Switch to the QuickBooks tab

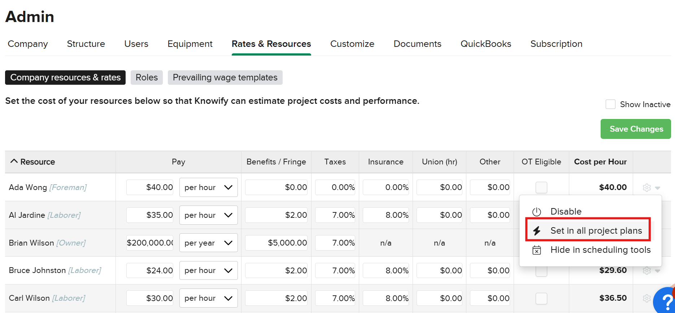point(485,44)
